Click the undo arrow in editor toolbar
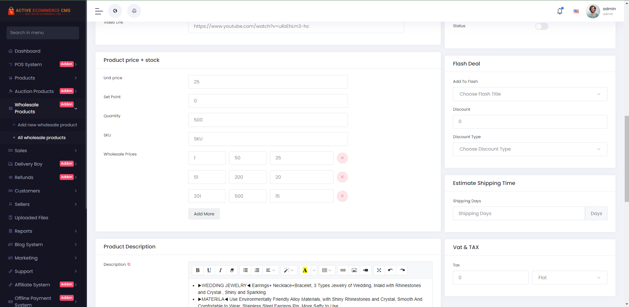Image resolution: width=629 pixels, height=307 pixels. point(390,270)
